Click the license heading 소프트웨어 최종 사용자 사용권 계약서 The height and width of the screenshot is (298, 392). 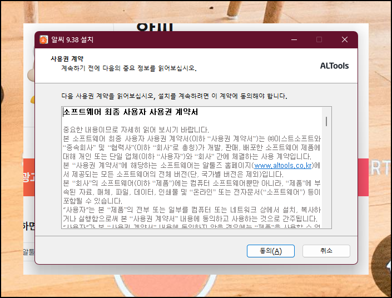(130, 112)
